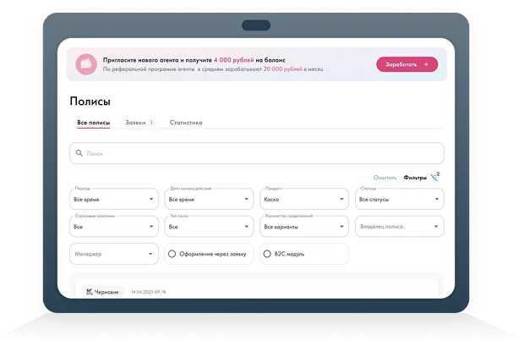
Task: Open the Продукт dropdown showing Каско
Action: 304,199
